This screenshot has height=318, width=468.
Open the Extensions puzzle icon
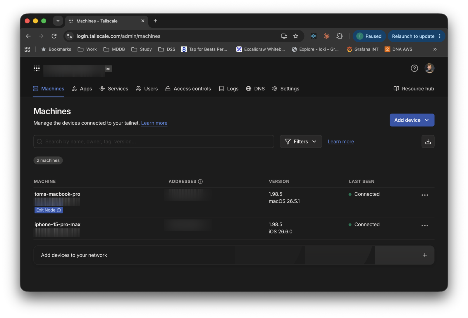pyautogui.click(x=339, y=36)
